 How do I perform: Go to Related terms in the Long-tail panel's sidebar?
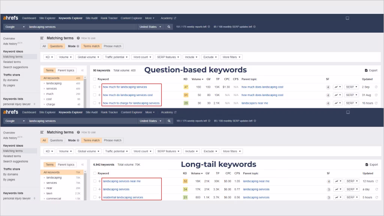coord(12,156)
